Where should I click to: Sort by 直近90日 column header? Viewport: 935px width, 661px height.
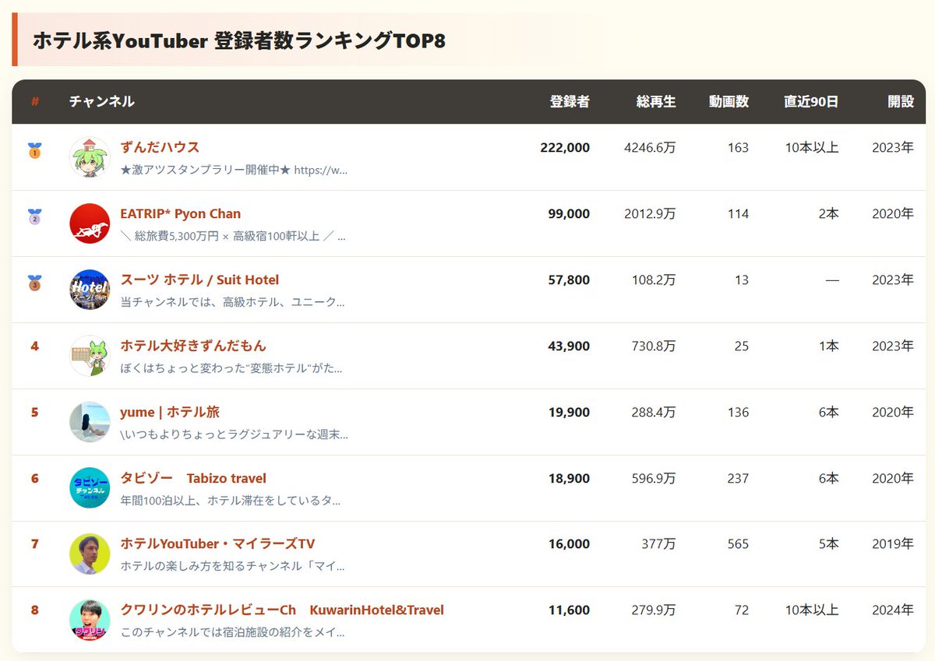click(x=811, y=101)
